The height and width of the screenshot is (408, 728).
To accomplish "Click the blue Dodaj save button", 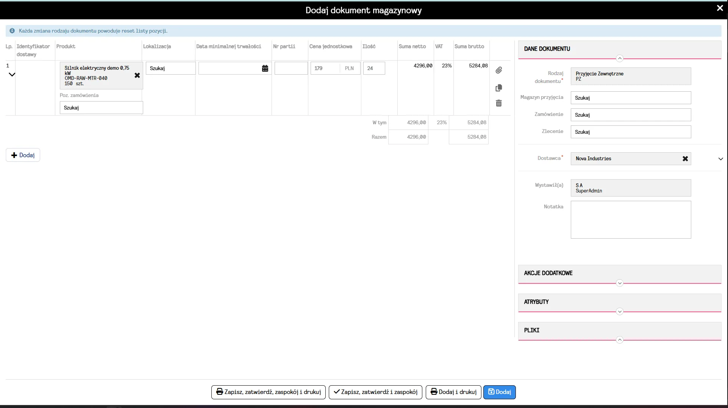I will point(500,392).
